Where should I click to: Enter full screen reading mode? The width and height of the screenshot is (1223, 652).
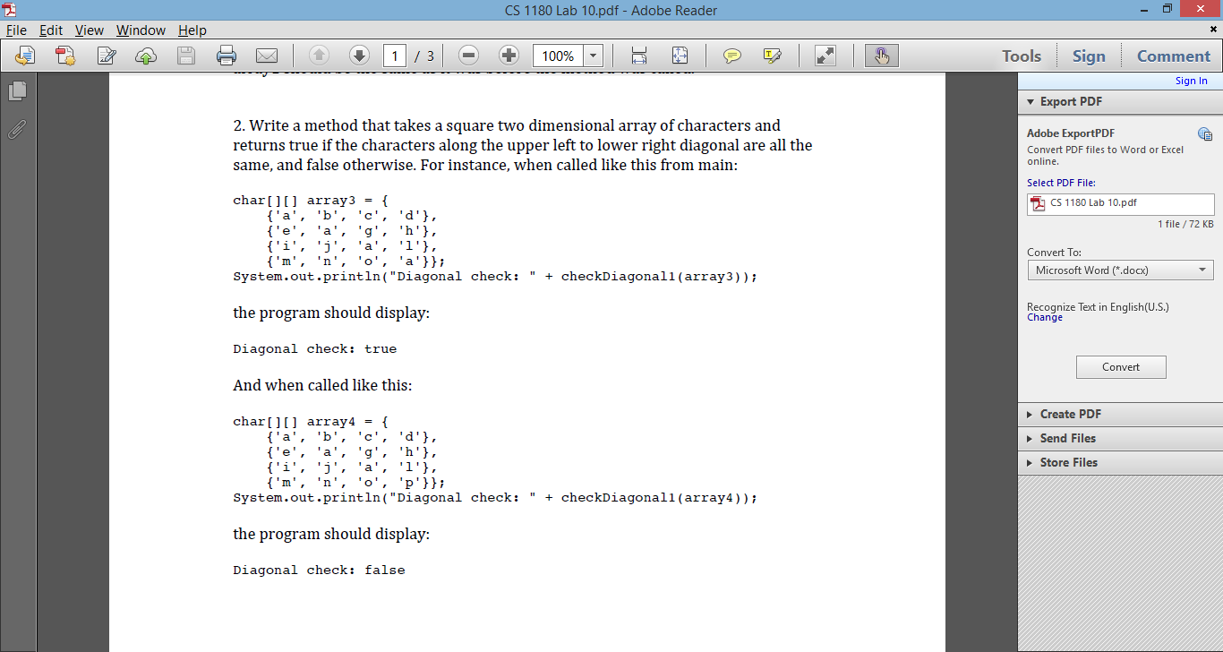click(825, 55)
